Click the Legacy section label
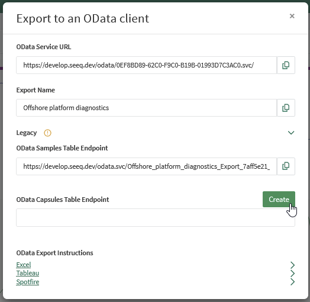This screenshot has width=310, height=302. coord(27,133)
